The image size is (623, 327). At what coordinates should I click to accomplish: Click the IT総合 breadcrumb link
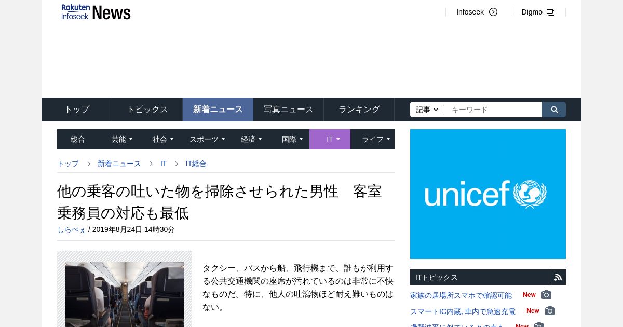(196, 163)
